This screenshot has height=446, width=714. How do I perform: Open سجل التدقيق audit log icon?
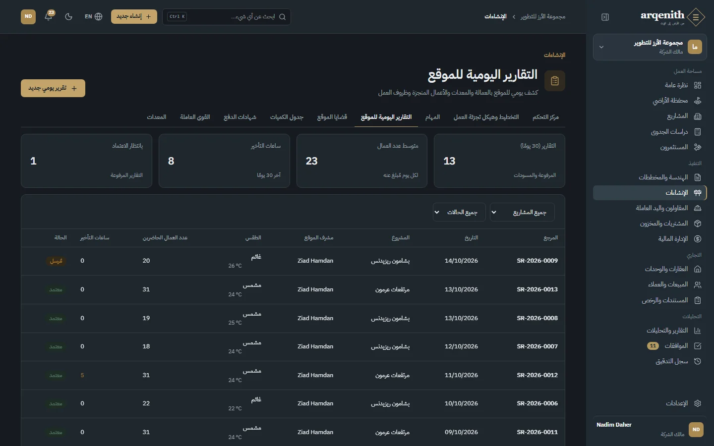tap(698, 361)
